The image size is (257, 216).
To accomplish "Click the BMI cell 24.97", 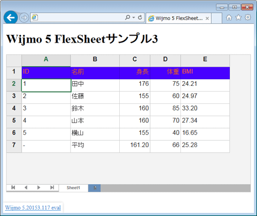I will 205,97.
